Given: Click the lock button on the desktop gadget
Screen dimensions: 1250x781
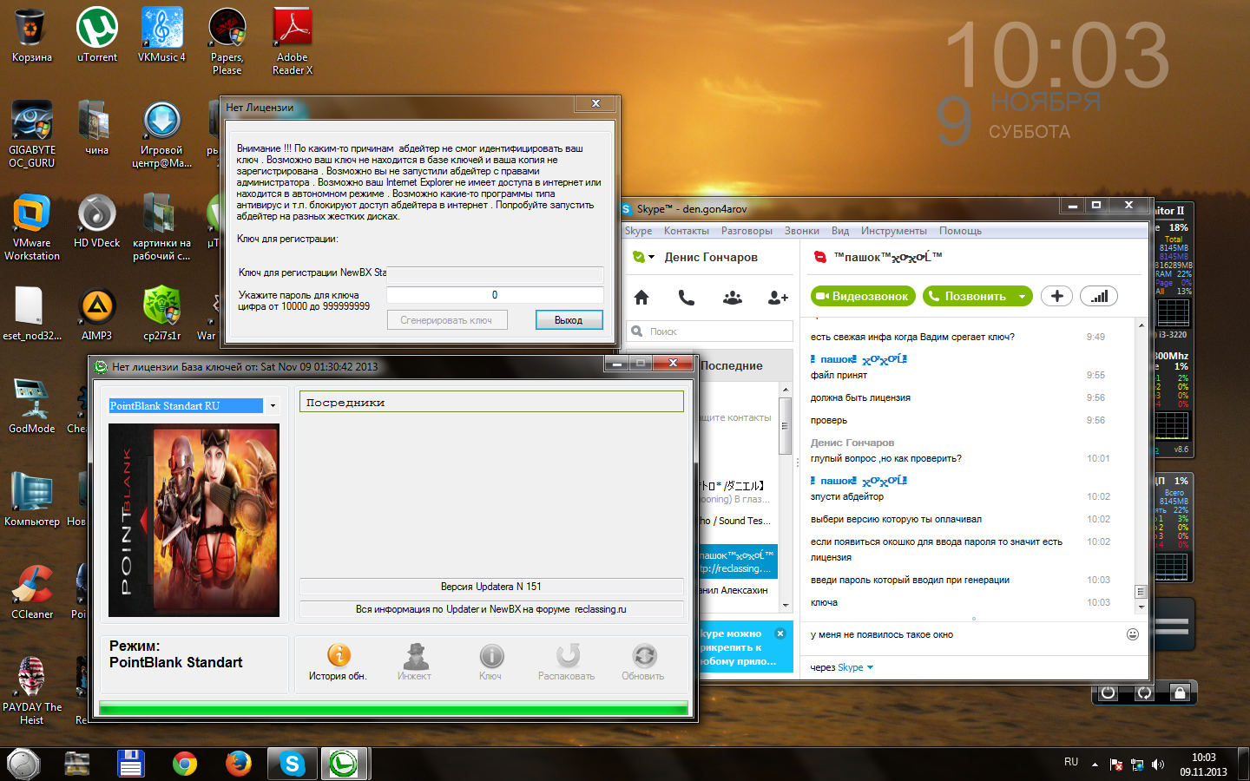Looking at the screenshot, I should click(x=1179, y=692).
